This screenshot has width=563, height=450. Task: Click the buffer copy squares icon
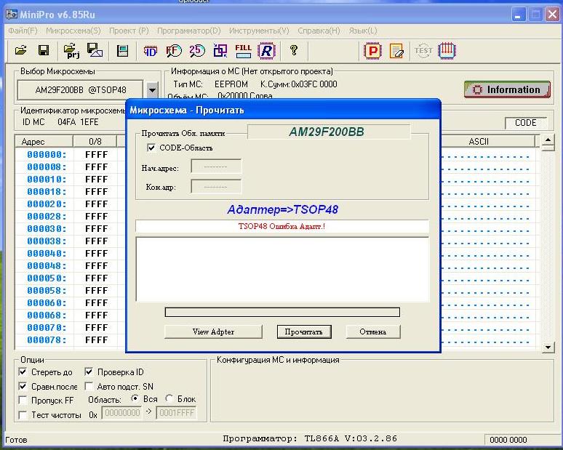[220, 51]
